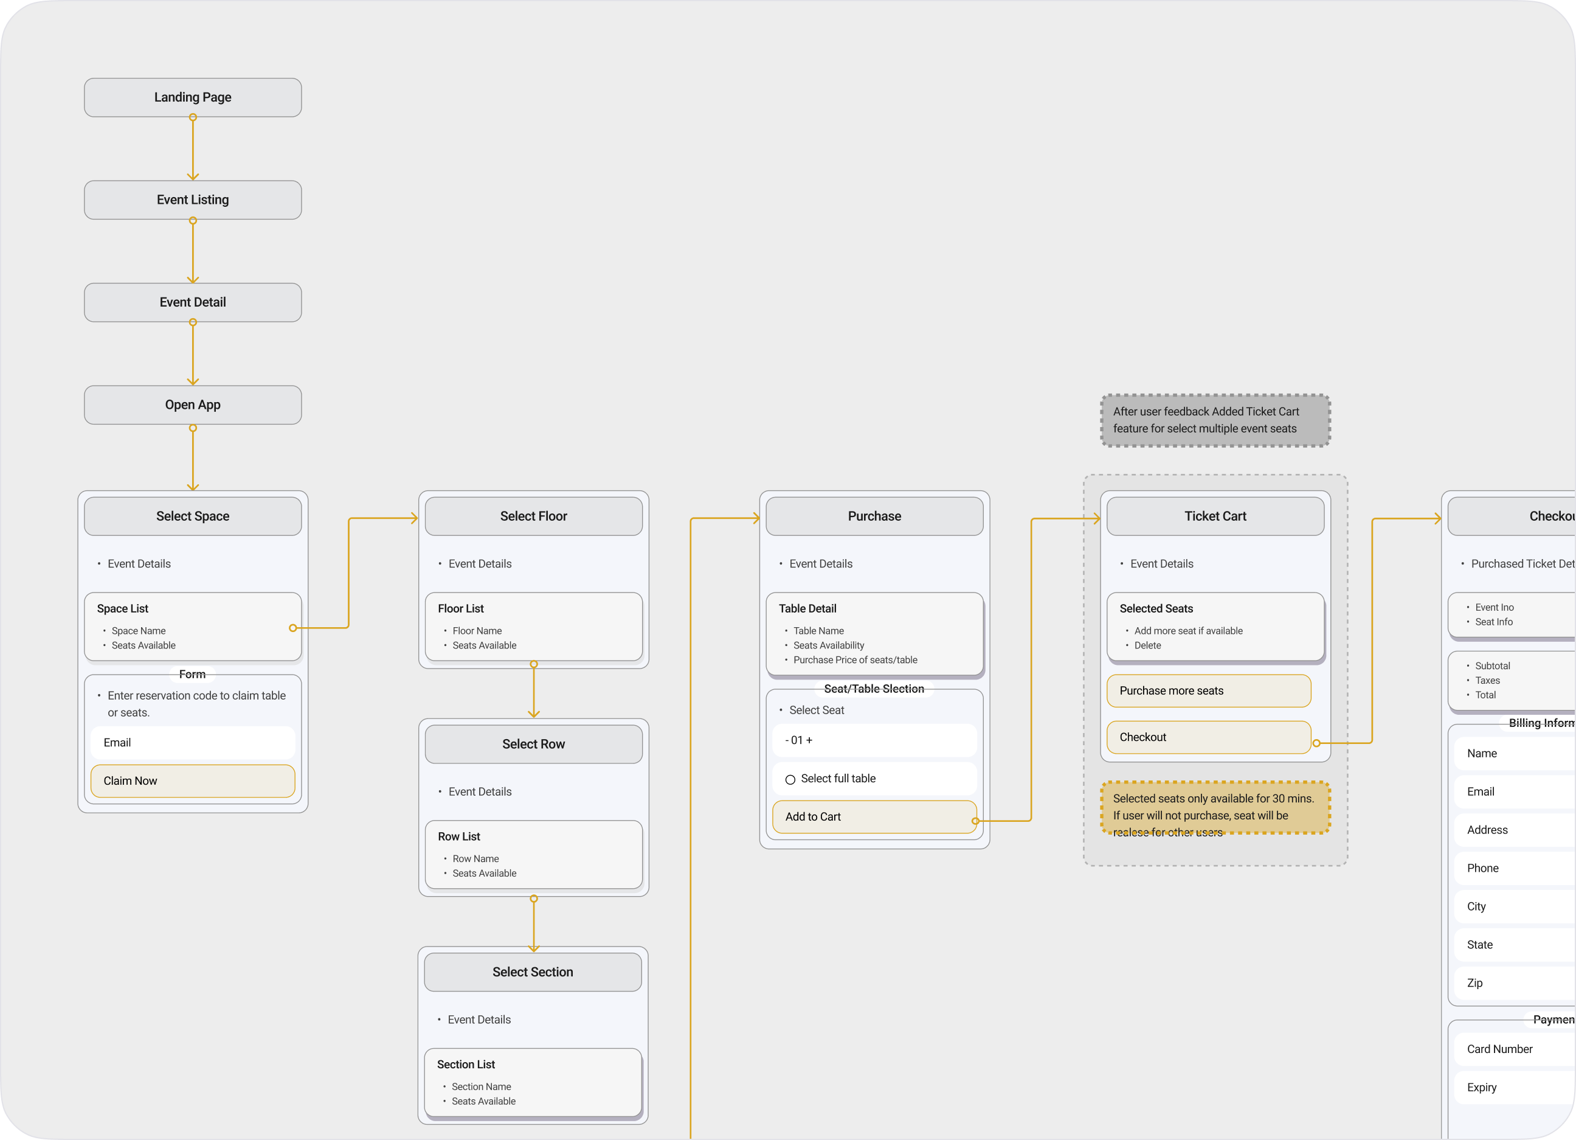Click the Add to Cart button
This screenshot has width=1576, height=1140.
(x=874, y=817)
